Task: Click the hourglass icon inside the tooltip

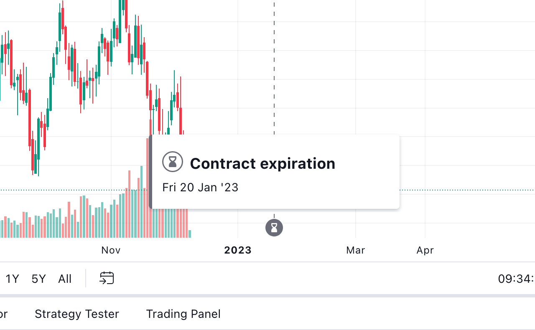Action: pyautogui.click(x=173, y=162)
